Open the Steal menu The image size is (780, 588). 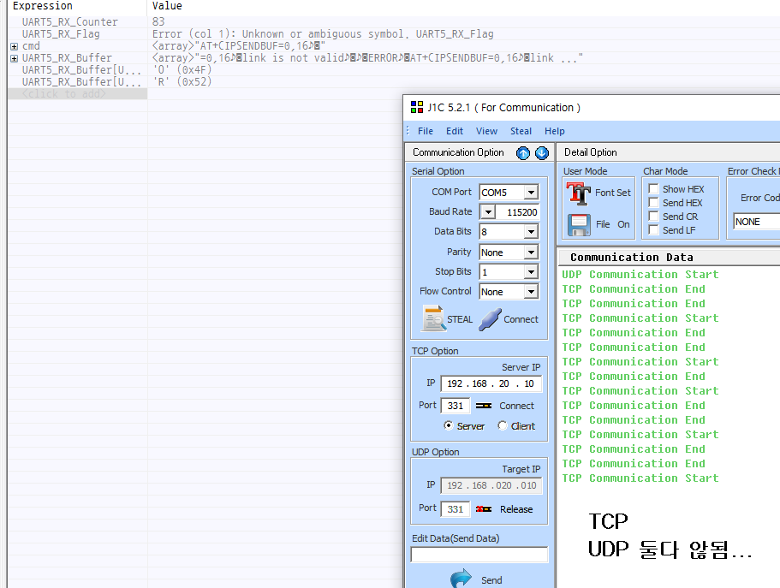[521, 131]
